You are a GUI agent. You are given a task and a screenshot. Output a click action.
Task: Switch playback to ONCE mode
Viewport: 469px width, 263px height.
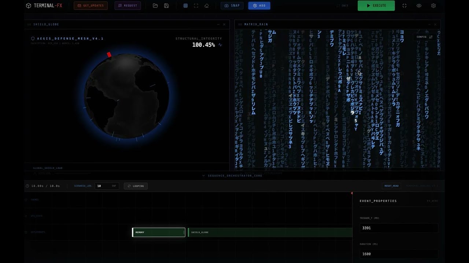pyautogui.click(x=343, y=5)
